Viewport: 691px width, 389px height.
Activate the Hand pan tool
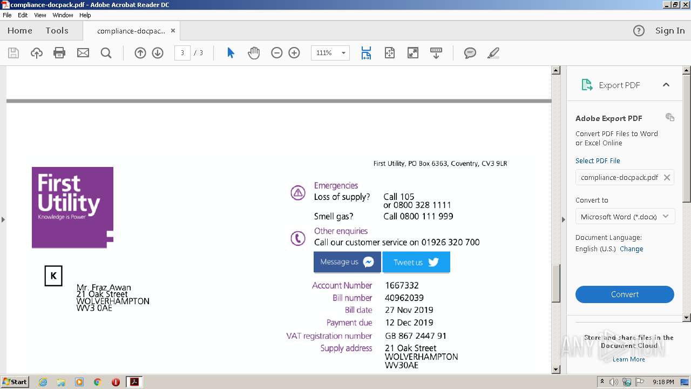tap(254, 53)
